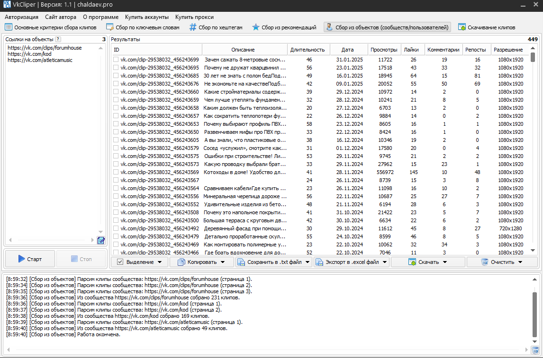Sort results by Просмотры column header
The image size is (543, 358).
pos(384,50)
